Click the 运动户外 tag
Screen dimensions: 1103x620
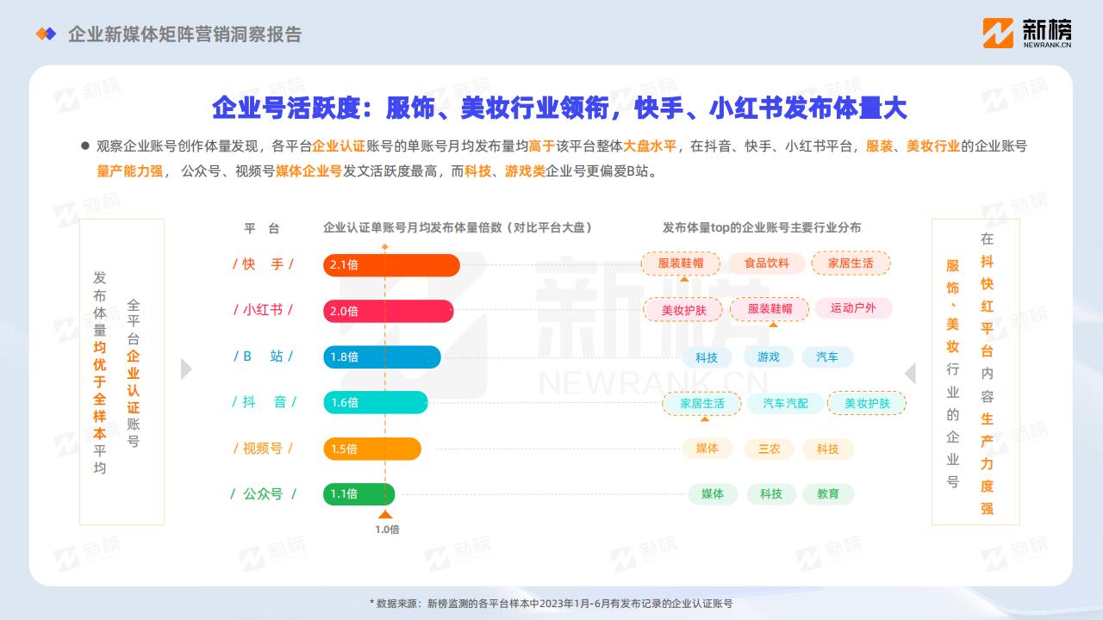point(853,308)
